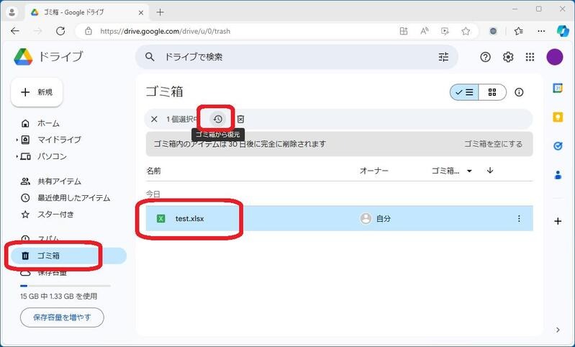This screenshot has width=575, height=347.
Task: Open Google Calendar side panel icon
Action: coord(558,88)
